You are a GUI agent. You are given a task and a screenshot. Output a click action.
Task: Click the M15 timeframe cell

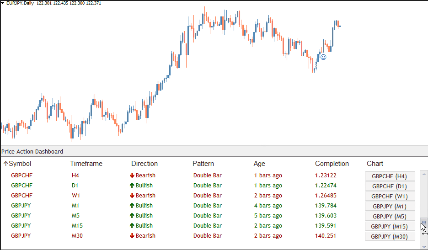[77, 226]
